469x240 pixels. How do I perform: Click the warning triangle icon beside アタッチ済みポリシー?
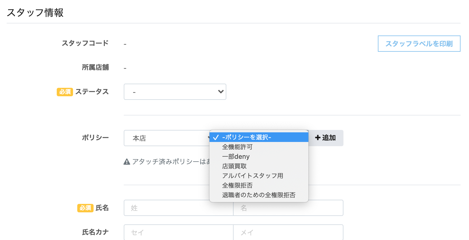pos(127,162)
